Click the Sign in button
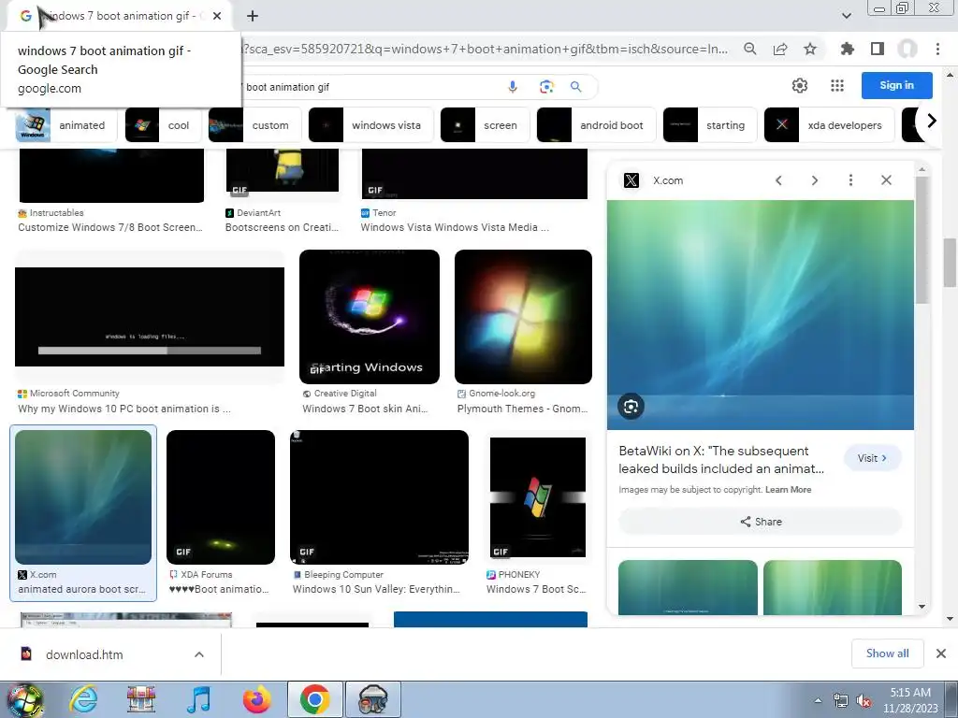958x718 pixels. [x=897, y=85]
